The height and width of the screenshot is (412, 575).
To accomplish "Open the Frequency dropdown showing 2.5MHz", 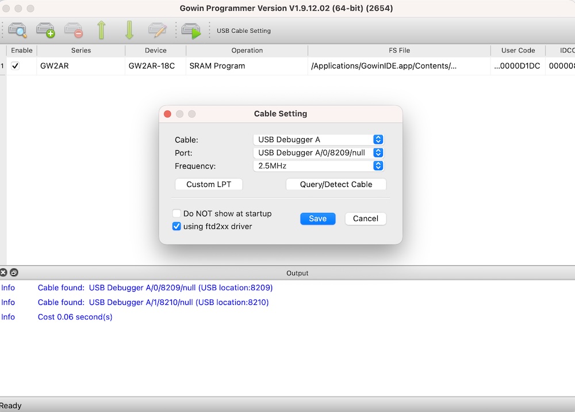I will click(318, 166).
